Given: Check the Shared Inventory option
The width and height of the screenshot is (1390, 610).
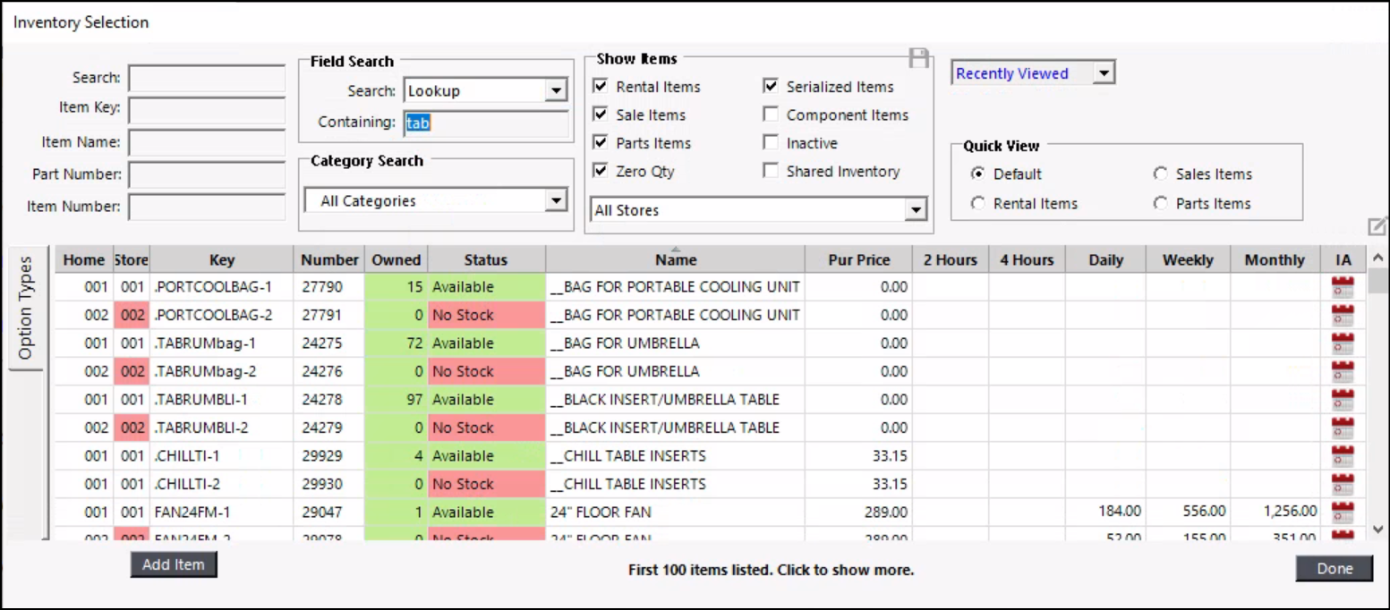Looking at the screenshot, I should click(x=771, y=172).
